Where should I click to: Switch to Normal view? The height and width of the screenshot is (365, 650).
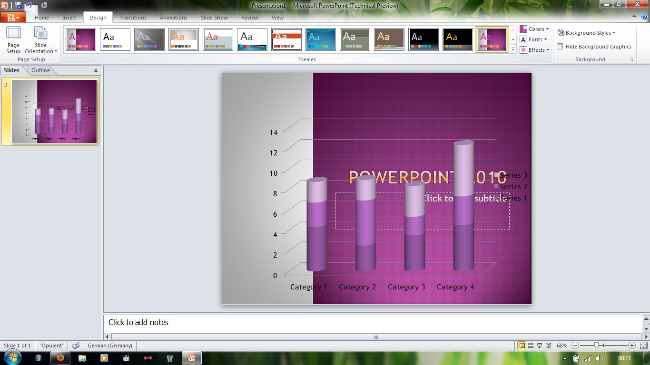pos(522,346)
